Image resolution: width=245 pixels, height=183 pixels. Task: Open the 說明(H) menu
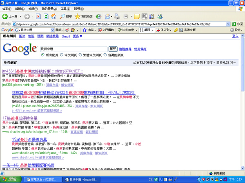coord(78,9)
